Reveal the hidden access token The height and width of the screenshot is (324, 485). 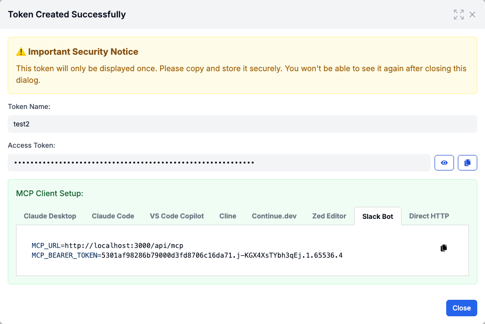coord(444,163)
